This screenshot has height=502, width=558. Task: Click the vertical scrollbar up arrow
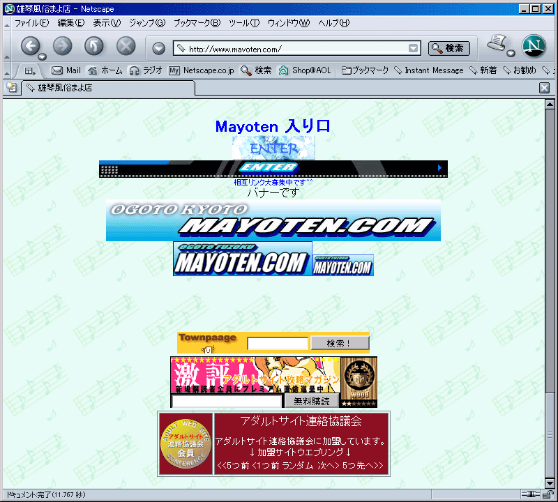(x=550, y=105)
